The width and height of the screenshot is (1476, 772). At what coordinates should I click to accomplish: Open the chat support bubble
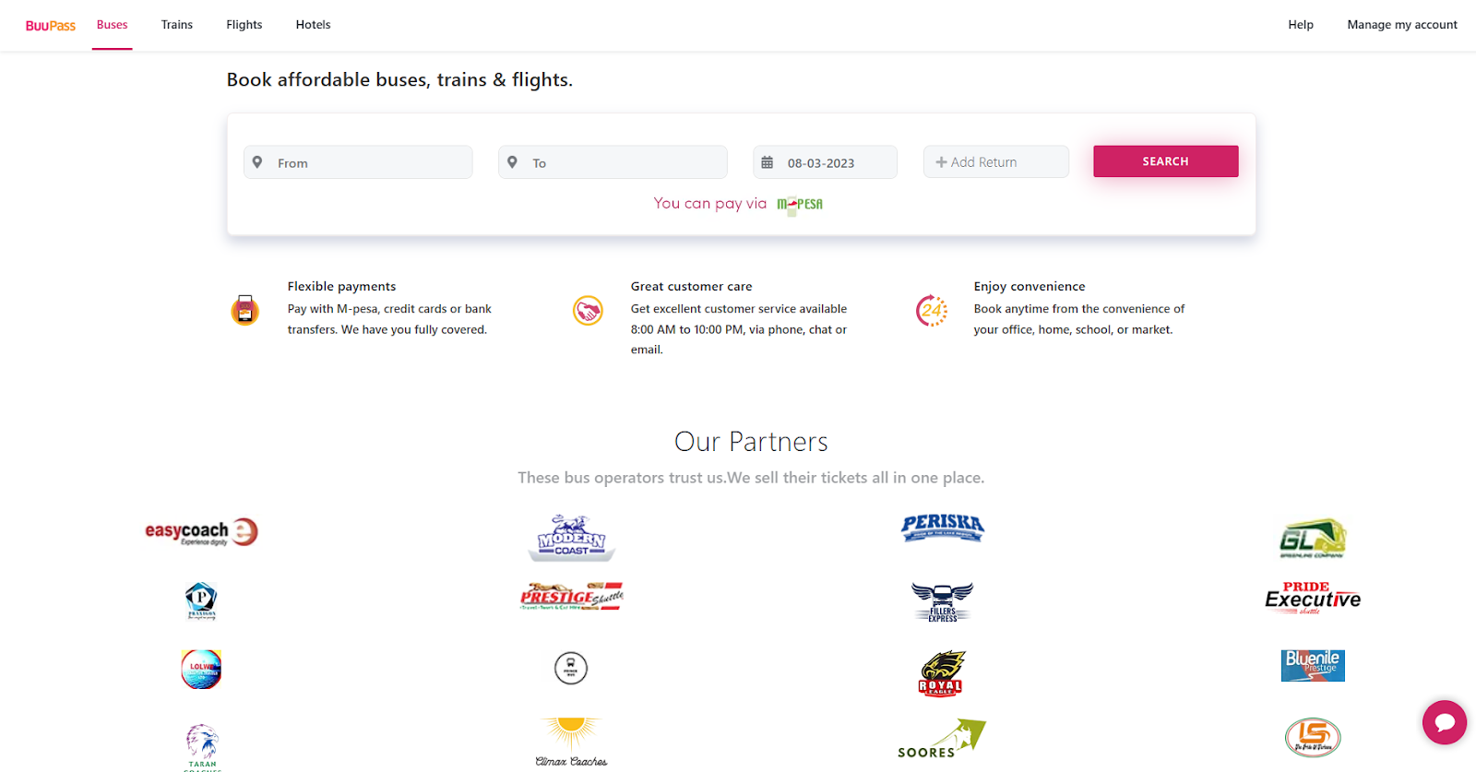[1444, 722]
